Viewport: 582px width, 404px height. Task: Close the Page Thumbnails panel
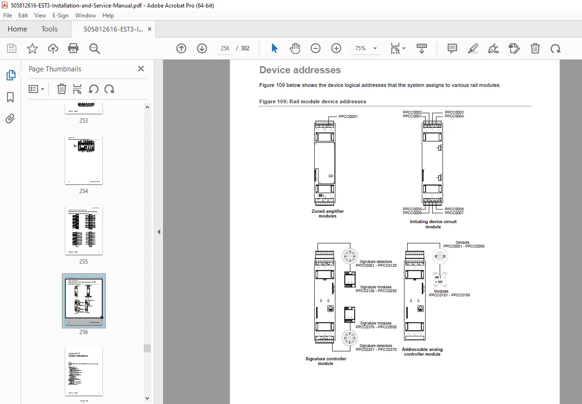(x=141, y=69)
